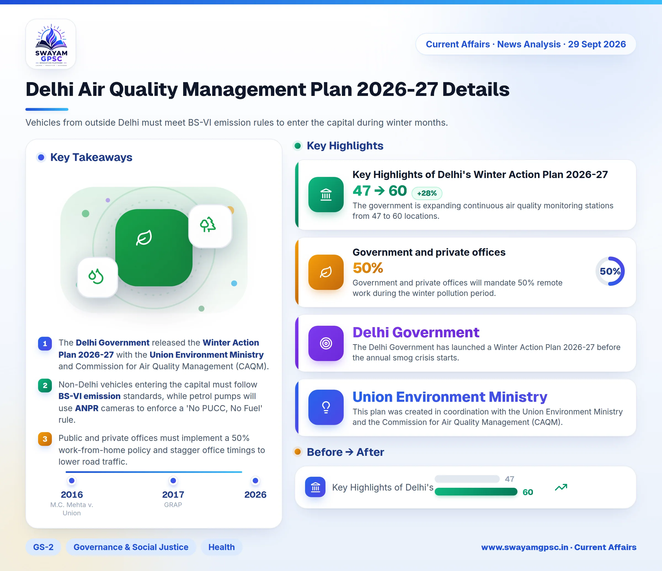This screenshot has height=571, width=662.
Task: Click the 'Key Highlights of Delhi's' comparison label
Action: (383, 487)
